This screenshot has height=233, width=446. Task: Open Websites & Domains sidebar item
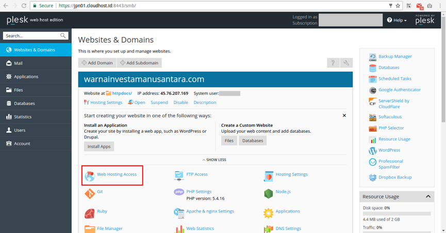[36, 50]
